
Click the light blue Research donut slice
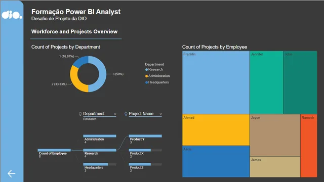tap(102, 74)
